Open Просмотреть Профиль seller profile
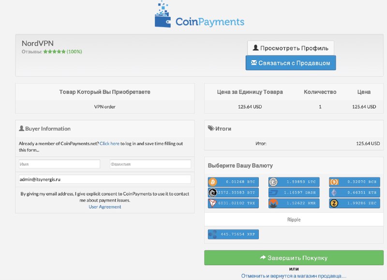Screen dimensions: 387x280 coord(291,48)
